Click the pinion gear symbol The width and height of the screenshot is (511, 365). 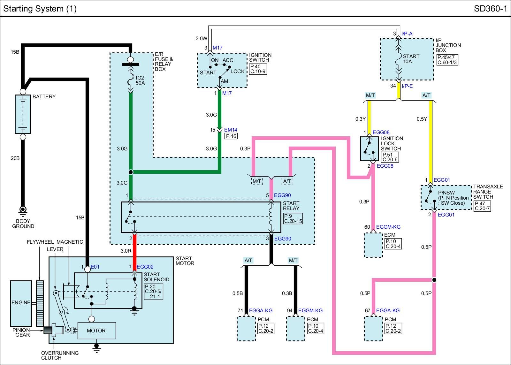[x=48, y=331]
